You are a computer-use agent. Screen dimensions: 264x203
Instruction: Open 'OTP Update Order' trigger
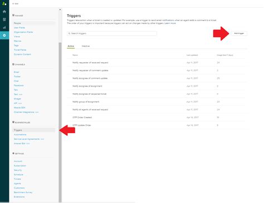[82, 125]
